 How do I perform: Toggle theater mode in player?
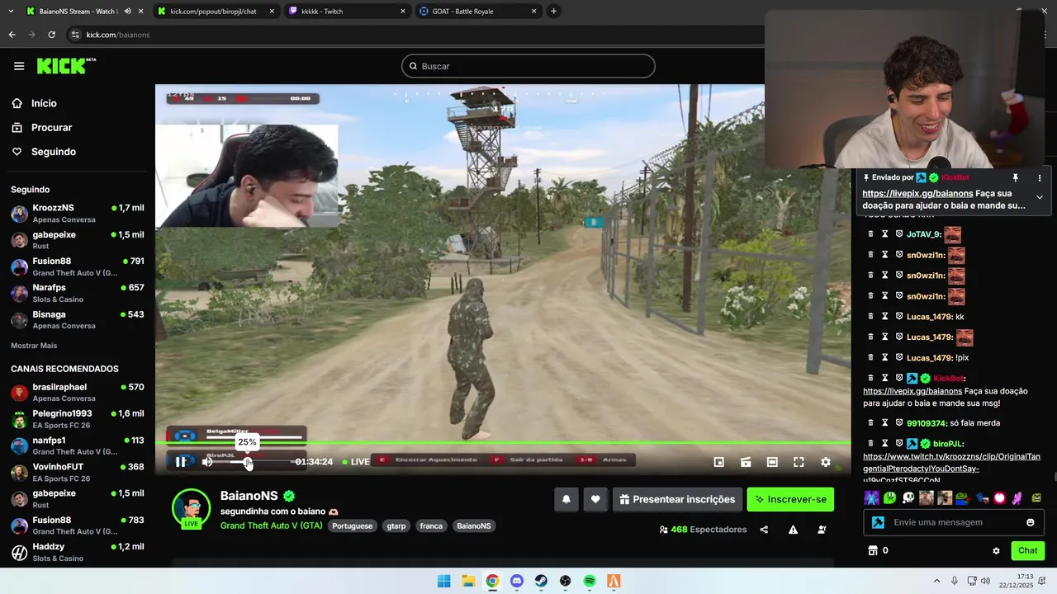[772, 462]
